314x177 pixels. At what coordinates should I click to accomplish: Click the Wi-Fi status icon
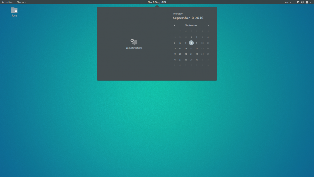click(x=298, y=2)
